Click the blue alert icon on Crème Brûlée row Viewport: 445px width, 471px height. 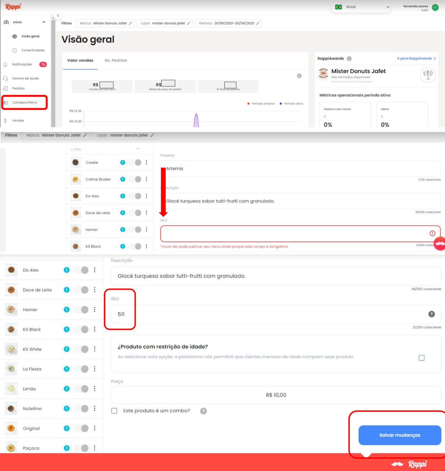(x=123, y=179)
